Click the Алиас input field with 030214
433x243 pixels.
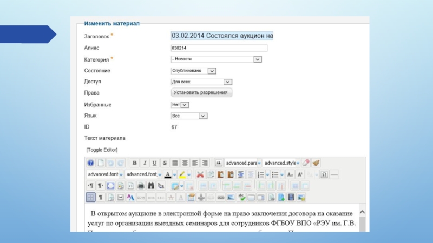pos(219,48)
